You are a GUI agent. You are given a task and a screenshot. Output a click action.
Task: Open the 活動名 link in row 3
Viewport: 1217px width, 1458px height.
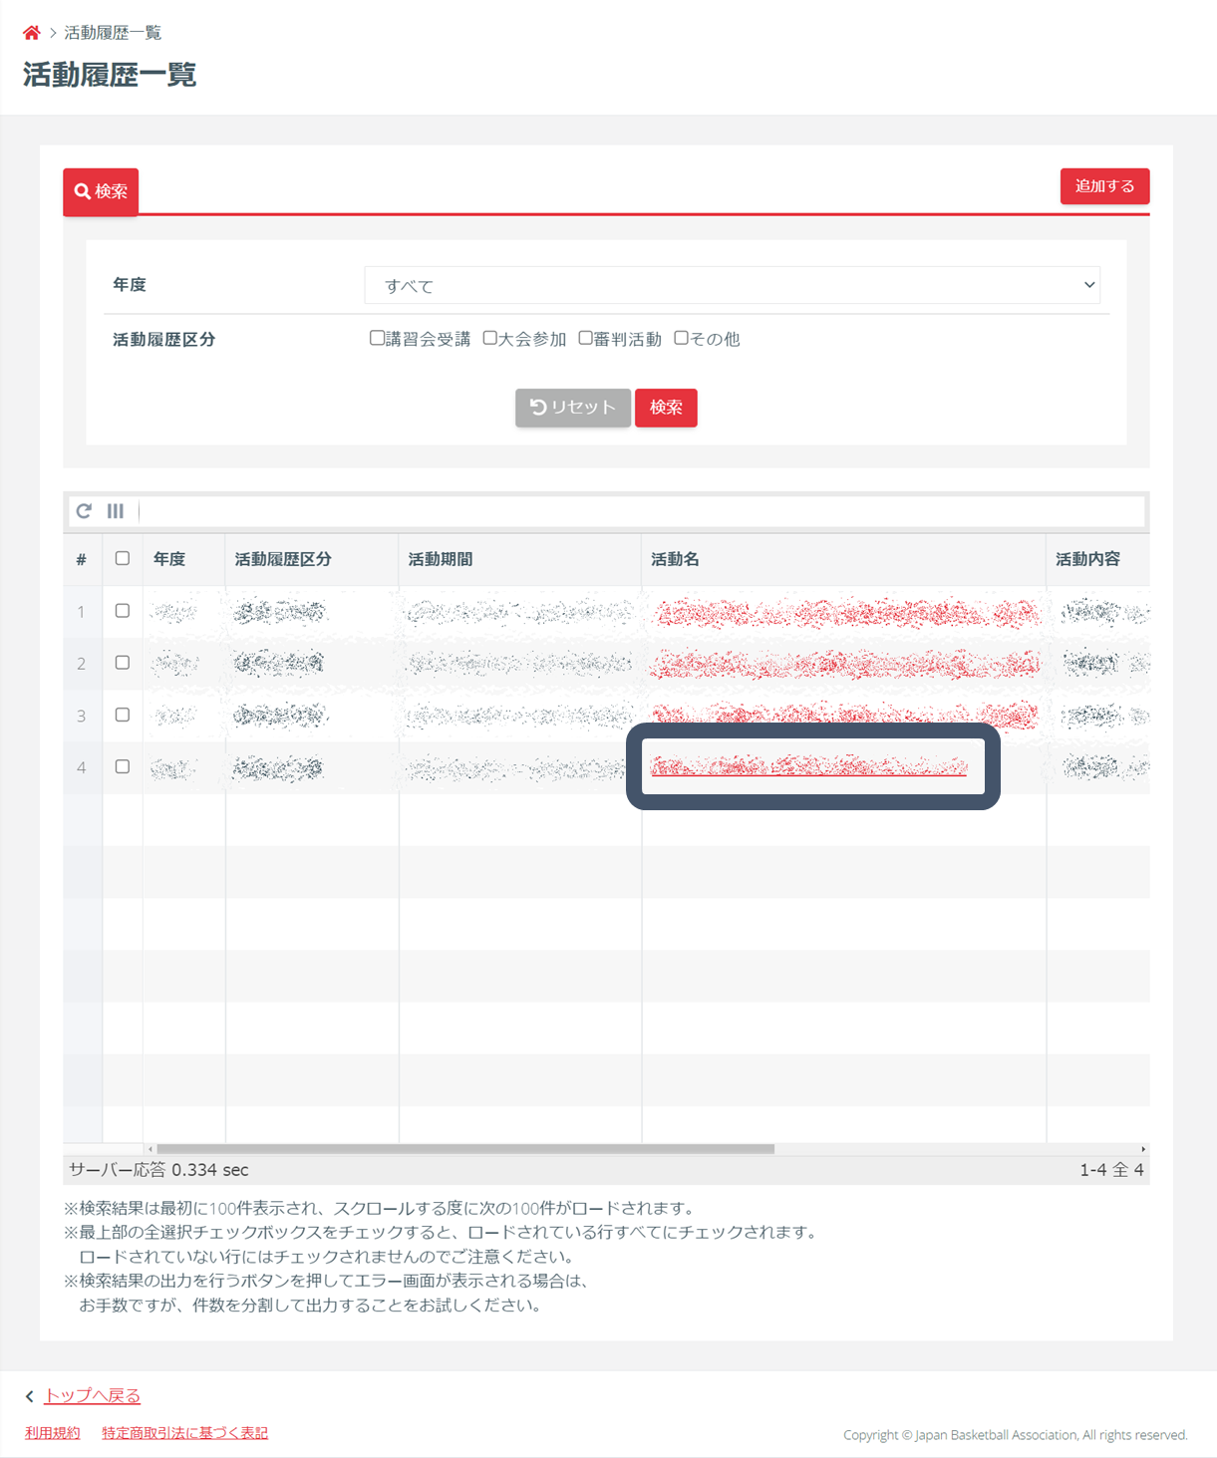click(x=846, y=714)
